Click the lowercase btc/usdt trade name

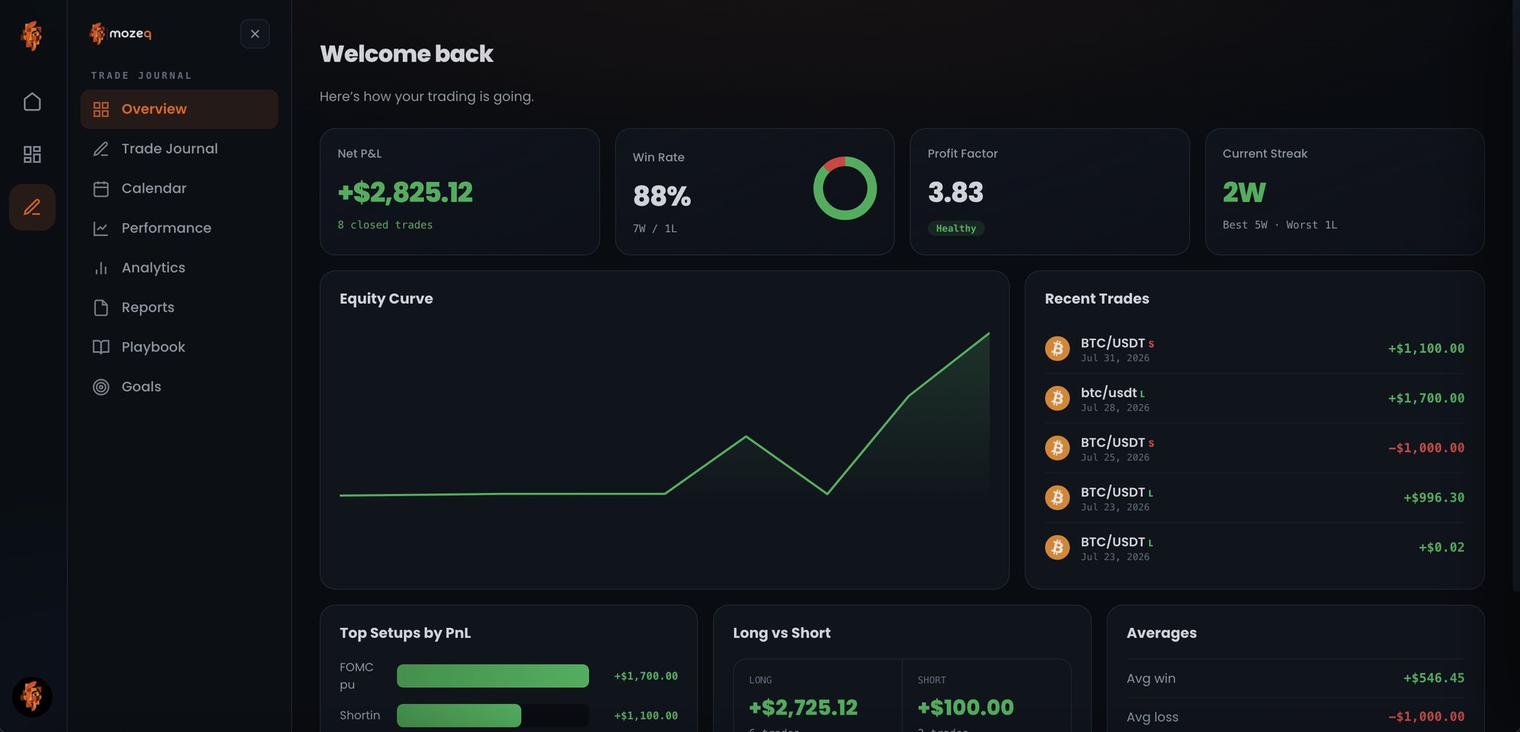point(1109,393)
